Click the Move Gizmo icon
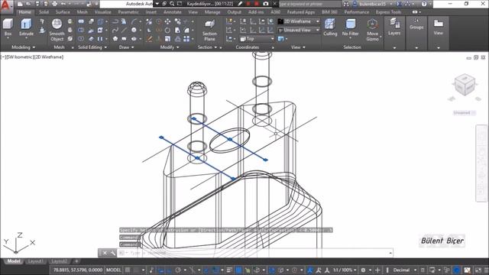 tap(372, 30)
